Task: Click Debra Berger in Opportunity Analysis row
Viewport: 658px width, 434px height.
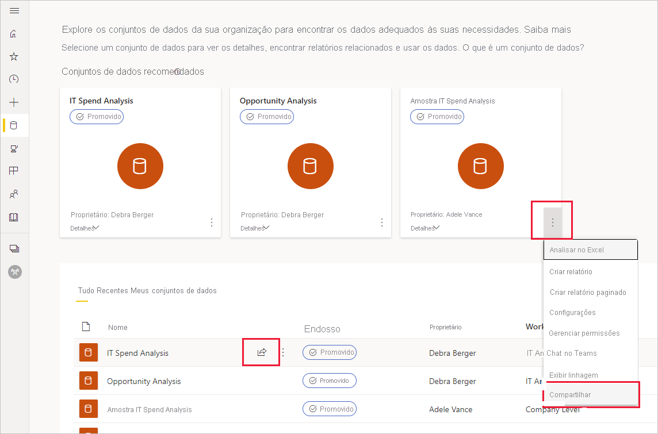Action: coord(452,381)
